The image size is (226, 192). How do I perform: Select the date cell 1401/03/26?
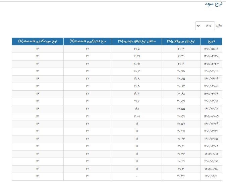[211, 94]
